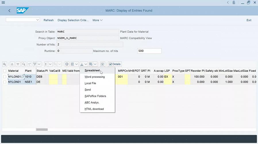The image size is (258, 144).
Task: Click the print icon in table toolbar
Action: pos(67,64)
